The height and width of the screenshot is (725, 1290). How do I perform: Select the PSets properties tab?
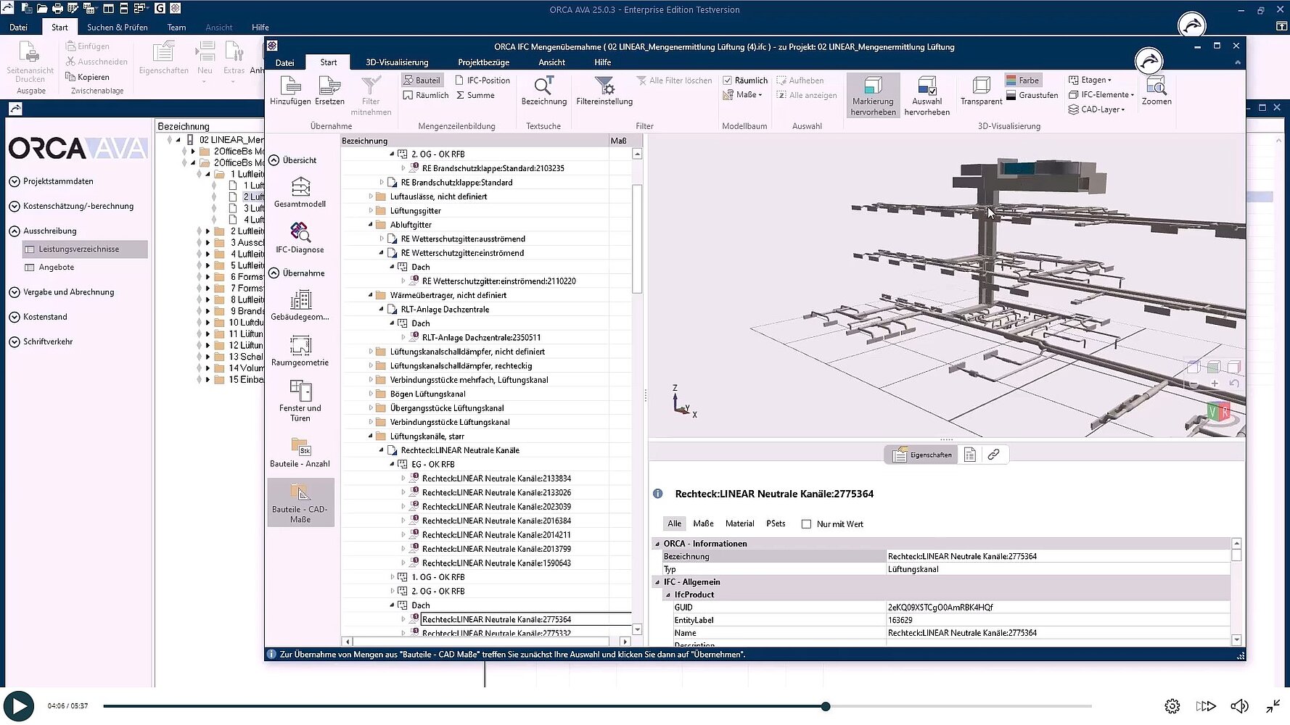tap(776, 523)
